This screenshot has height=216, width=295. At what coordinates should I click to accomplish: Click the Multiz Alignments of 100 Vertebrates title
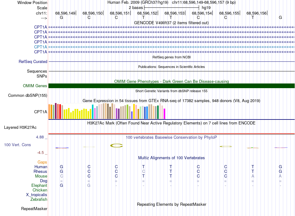click(x=171, y=158)
